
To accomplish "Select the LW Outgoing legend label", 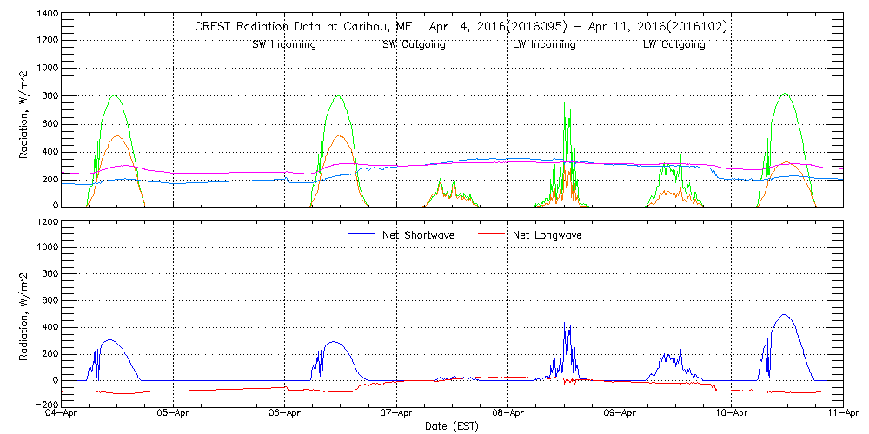I will (673, 45).
